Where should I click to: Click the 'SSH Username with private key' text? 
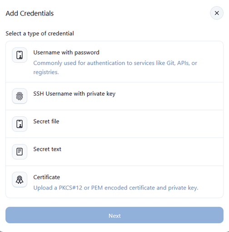click(75, 94)
